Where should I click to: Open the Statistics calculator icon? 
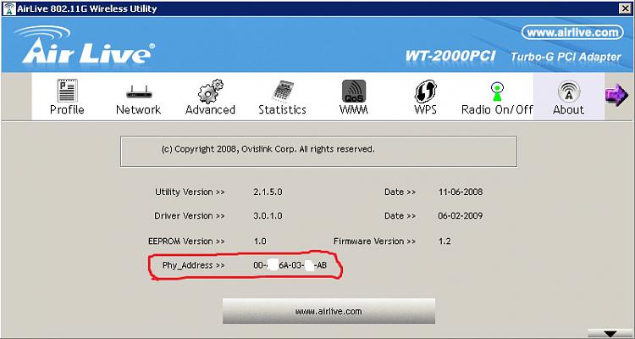pos(283,92)
